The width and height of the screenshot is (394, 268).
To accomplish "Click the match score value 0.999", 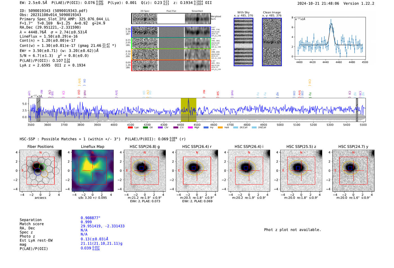I will (x=86, y=222).
